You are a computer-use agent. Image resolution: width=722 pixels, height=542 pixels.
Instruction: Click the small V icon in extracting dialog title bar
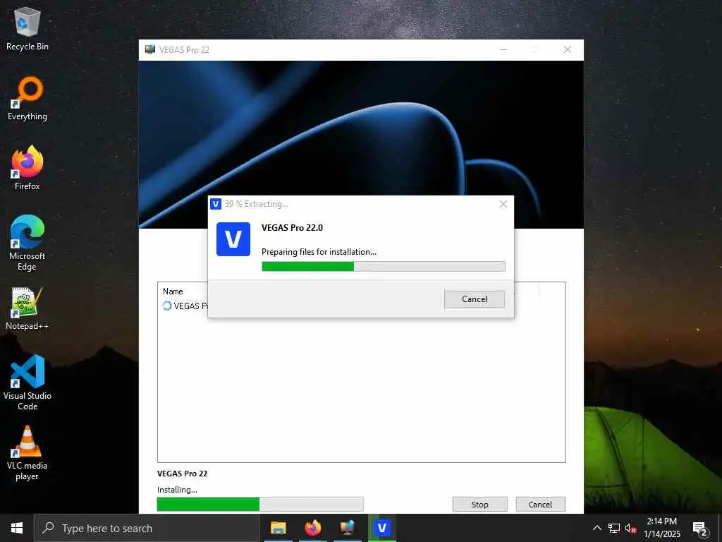pyautogui.click(x=216, y=204)
